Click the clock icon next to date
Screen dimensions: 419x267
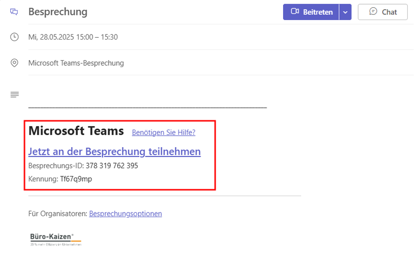click(14, 37)
